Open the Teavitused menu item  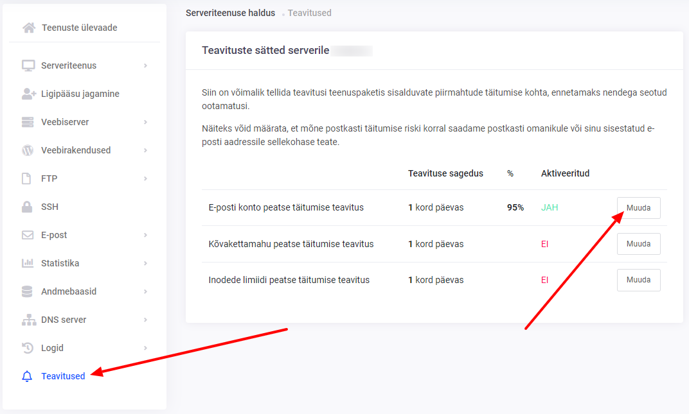tap(63, 376)
